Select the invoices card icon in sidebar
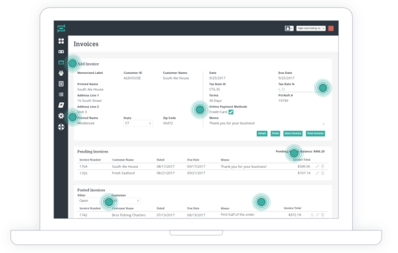 (x=61, y=62)
